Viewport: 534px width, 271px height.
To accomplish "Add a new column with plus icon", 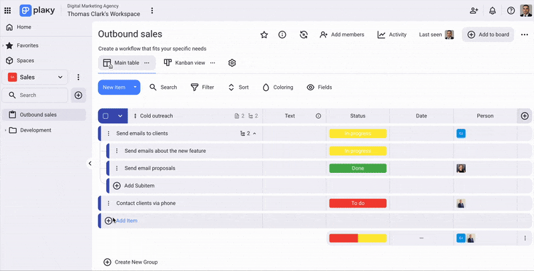I will tap(524, 116).
